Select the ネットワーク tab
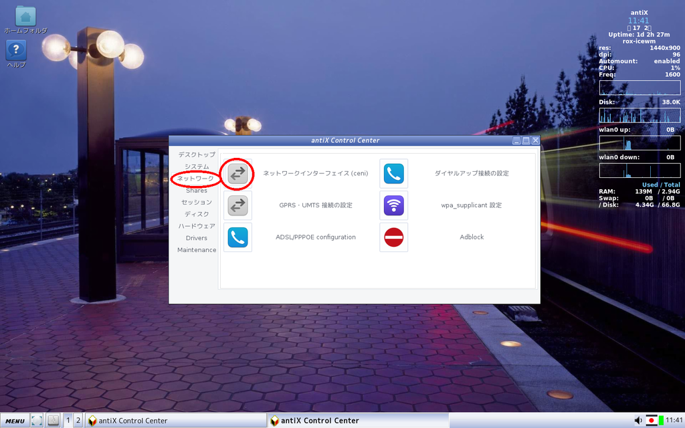Image resolution: width=685 pixels, height=428 pixels. [x=195, y=179]
